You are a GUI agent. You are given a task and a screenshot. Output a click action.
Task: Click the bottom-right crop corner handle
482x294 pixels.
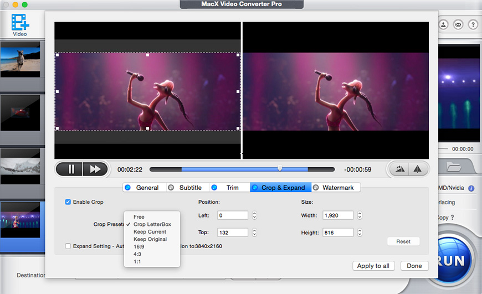coord(238,128)
